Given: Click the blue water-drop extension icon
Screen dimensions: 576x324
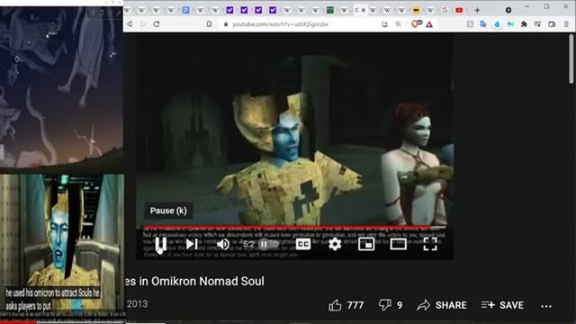Looking at the screenshot, I should (497, 24).
